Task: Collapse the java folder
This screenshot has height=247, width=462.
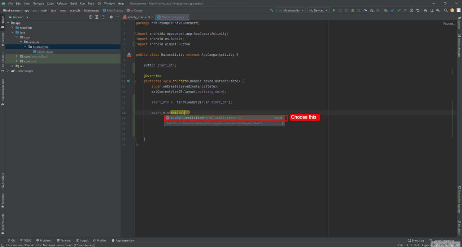Action: (x=12, y=32)
